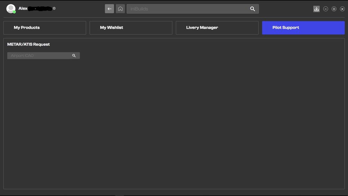Screen dimensions: 348x196
Task: Click the Alex username label
Action: [x=23, y=8]
